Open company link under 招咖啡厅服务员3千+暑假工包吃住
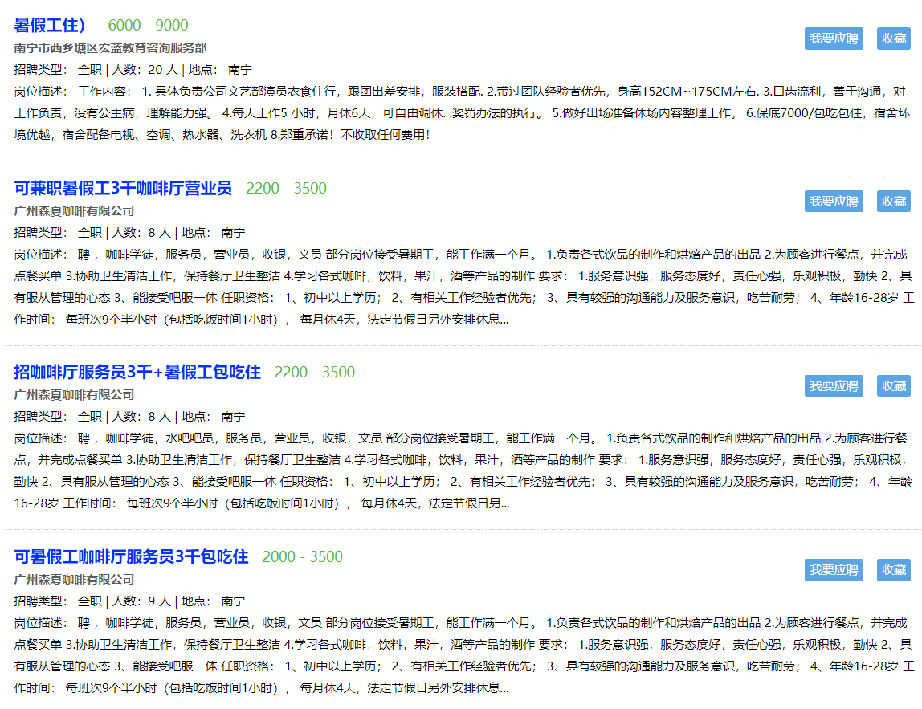 [74, 395]
